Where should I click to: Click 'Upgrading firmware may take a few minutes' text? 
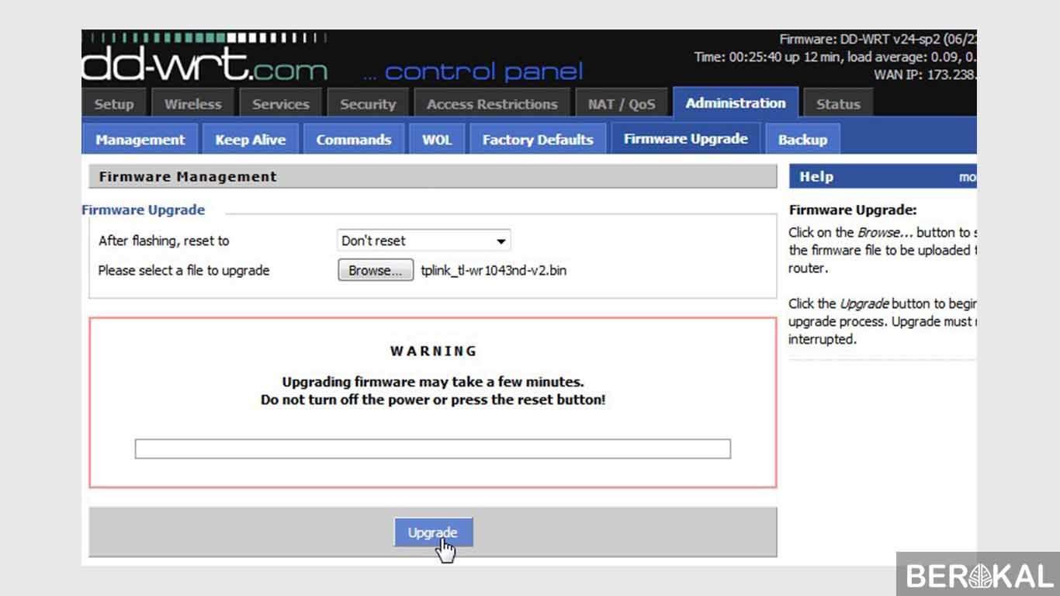(433, 382)
